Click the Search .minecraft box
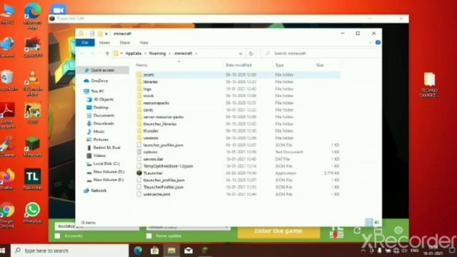 pyautogui.click(x=319, y=54)
